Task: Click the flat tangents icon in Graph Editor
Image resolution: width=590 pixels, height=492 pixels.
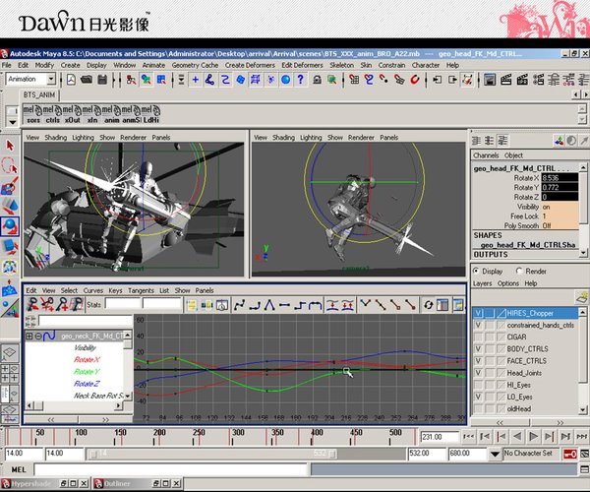Action: 282,305
